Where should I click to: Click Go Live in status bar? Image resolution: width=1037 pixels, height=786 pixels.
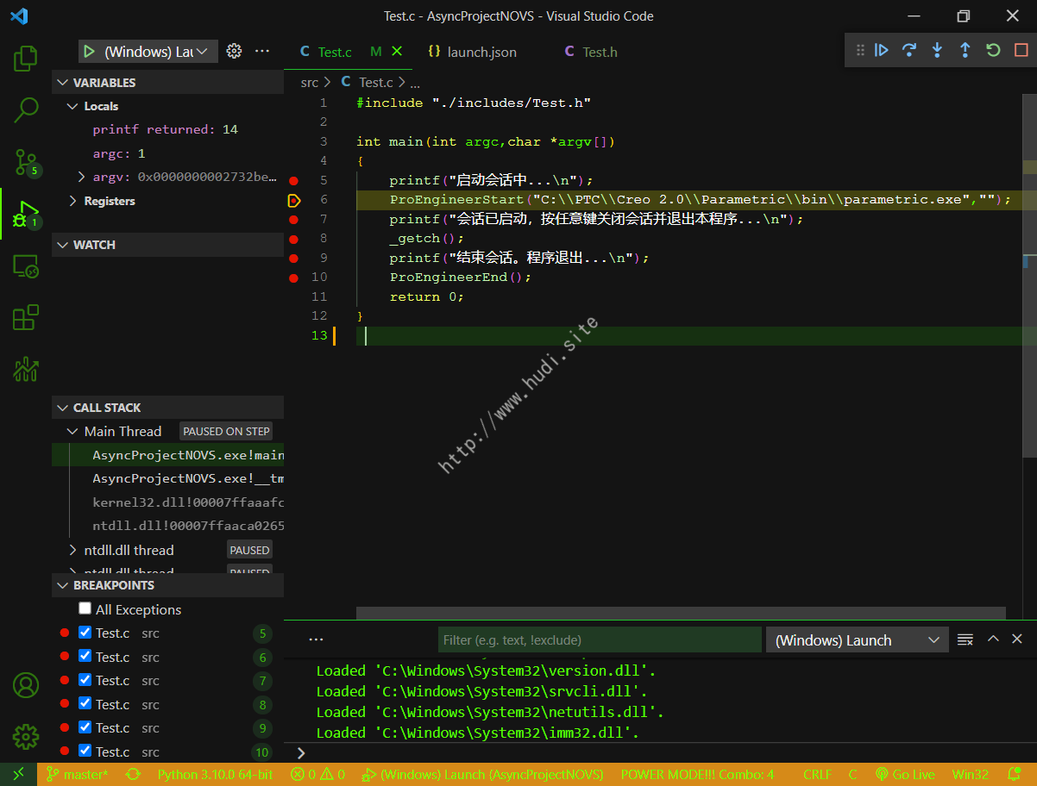pyautogui.click(x=905, y=774)
